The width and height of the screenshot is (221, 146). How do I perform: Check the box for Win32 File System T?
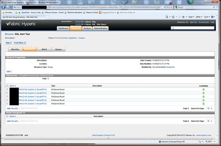pyautogui.click(x=7, y=100)
